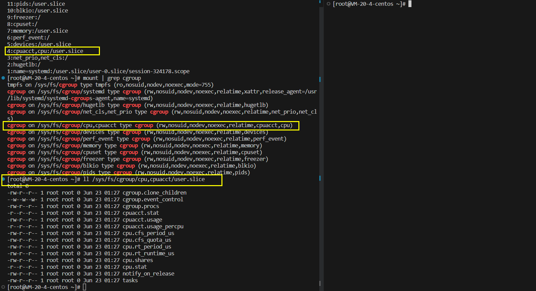Click the 'cpu.cfs_period_us' file name
Viewport: 536px width, 291px height.
point(149,233)
